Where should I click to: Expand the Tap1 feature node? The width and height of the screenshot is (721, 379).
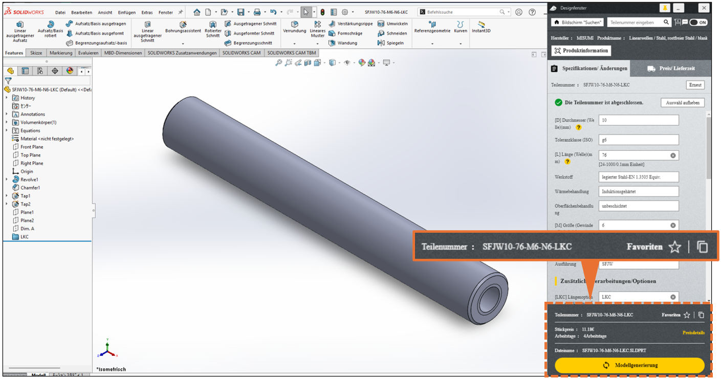[7, 196]
